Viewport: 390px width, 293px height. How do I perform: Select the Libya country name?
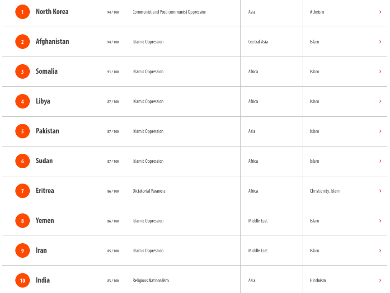tap(43, 101)
